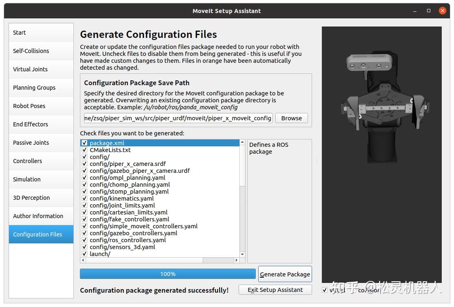The image size is (454, 307).
Task: Click the package save path field
Action: [x=178, y=118]
